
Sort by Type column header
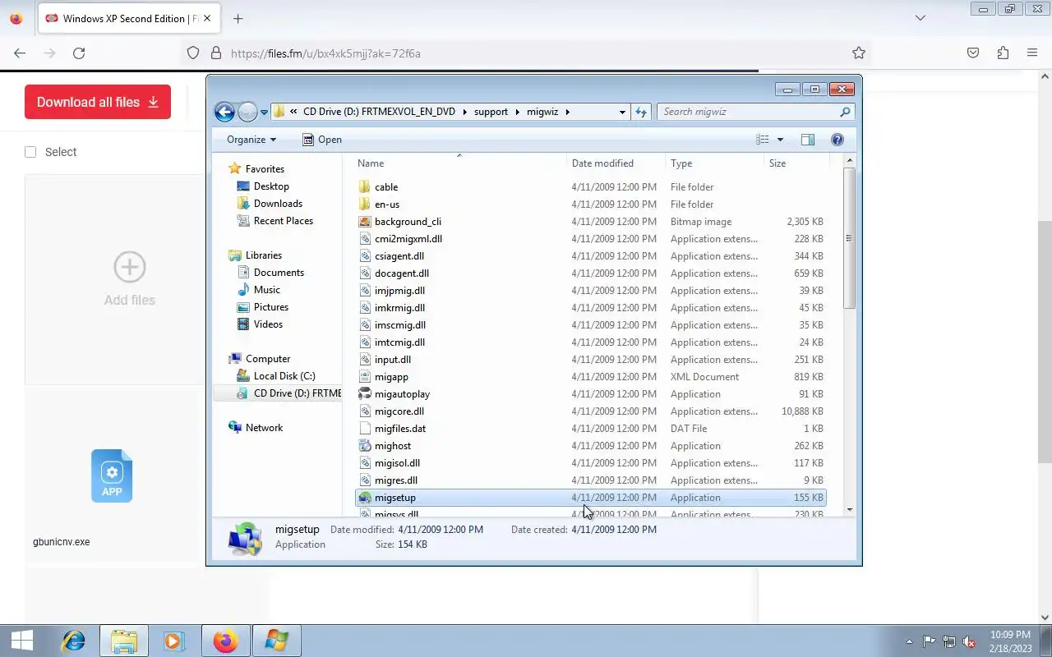715,163
